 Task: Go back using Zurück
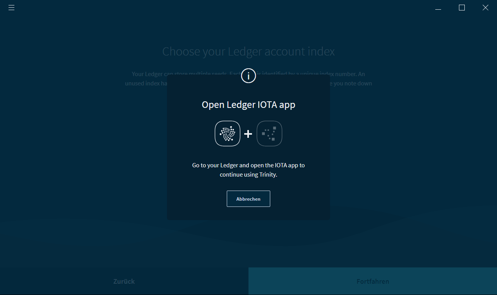pos(124,281)
